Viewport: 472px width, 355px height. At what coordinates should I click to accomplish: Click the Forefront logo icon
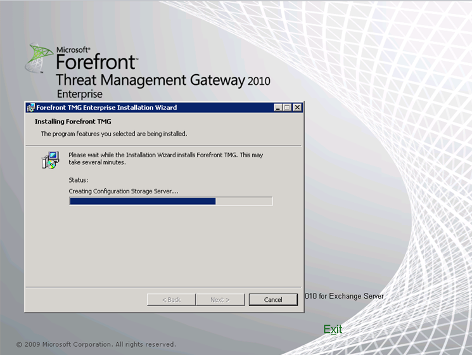(x=38, y=58)
